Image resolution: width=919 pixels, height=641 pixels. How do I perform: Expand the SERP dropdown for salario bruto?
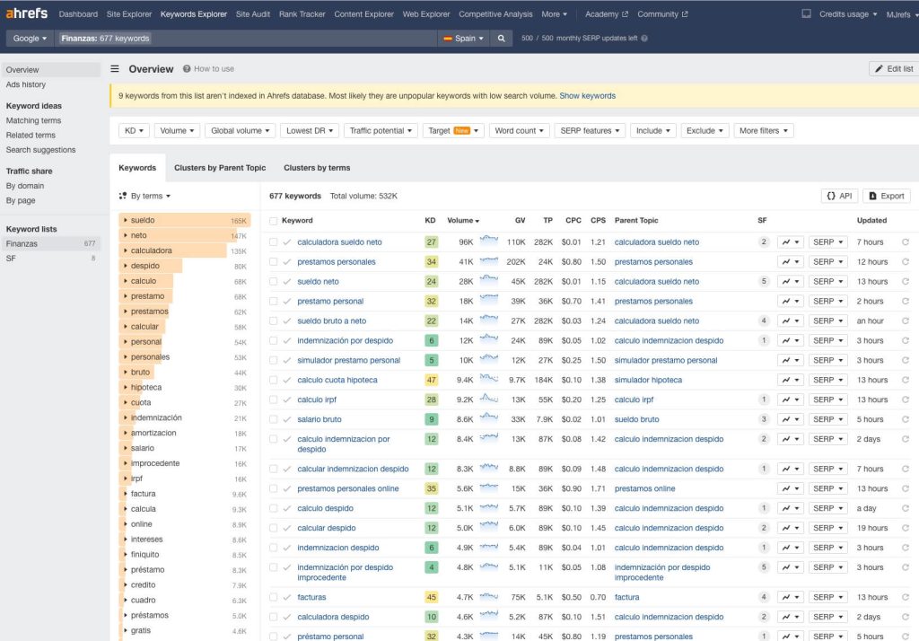point(827,420)
